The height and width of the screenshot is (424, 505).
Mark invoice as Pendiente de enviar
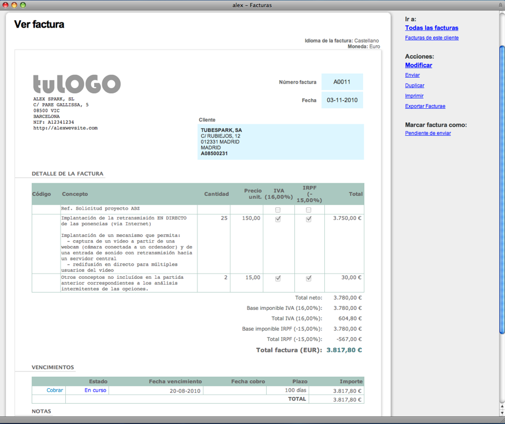[428, 133]
